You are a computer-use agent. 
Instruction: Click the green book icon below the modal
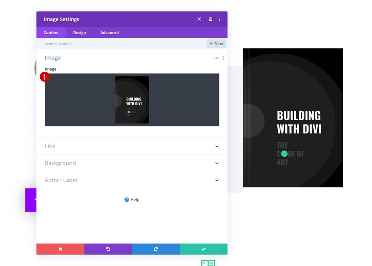click(x=208, y=263)
